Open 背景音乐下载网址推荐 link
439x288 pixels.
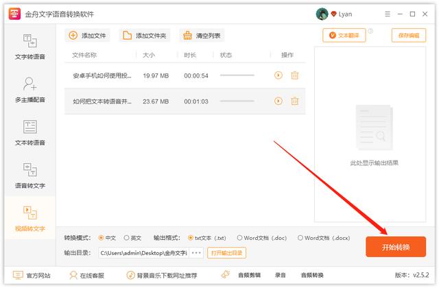tap(162, 276)
